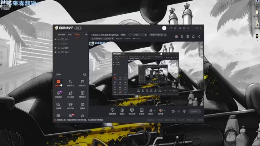The height and width of the screenshot is (146, 260).
Task: Click the CPU usage status text
Action: 181,120
